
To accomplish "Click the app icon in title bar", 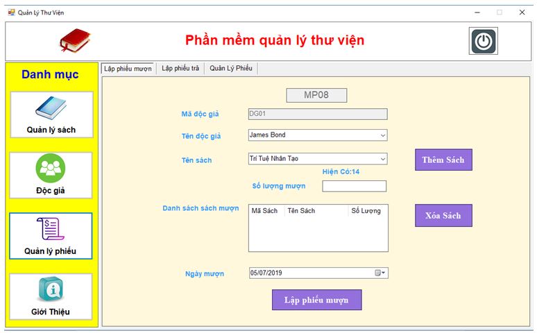I will [x=11, y=12].
